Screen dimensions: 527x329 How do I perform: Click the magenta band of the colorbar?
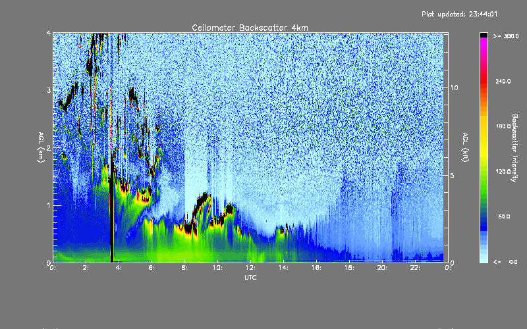pyautogui.click(x=484, y=42)
